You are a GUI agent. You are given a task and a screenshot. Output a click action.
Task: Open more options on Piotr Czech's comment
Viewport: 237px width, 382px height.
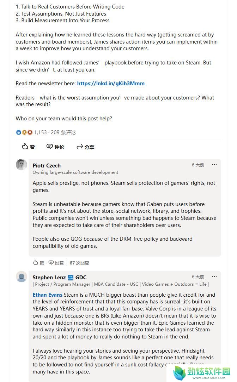coord(214,165)
